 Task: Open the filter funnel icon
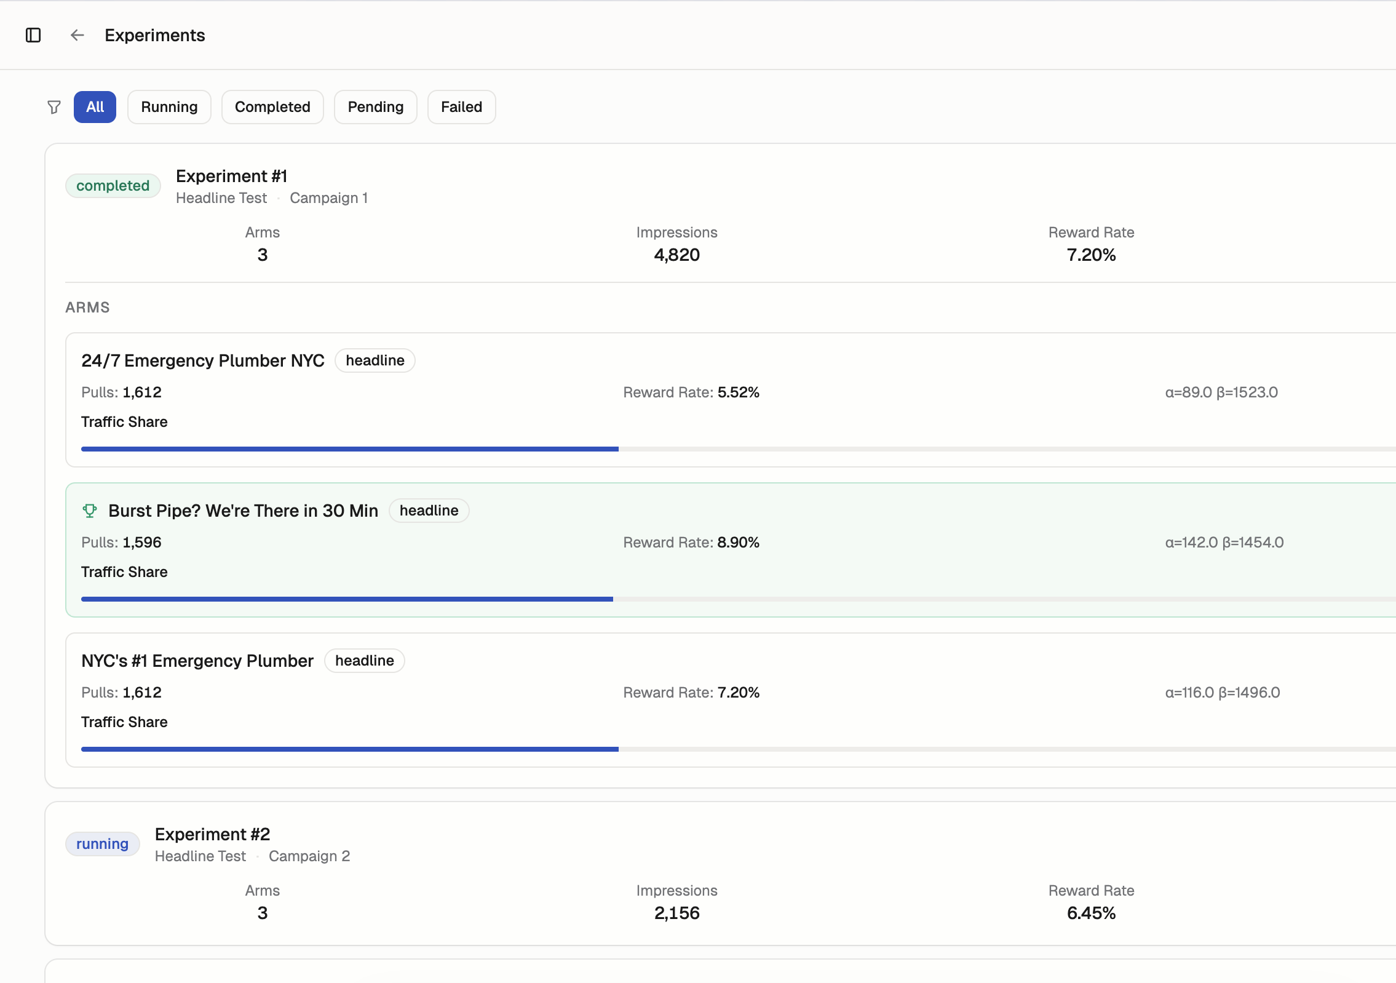tap(54, 106)
